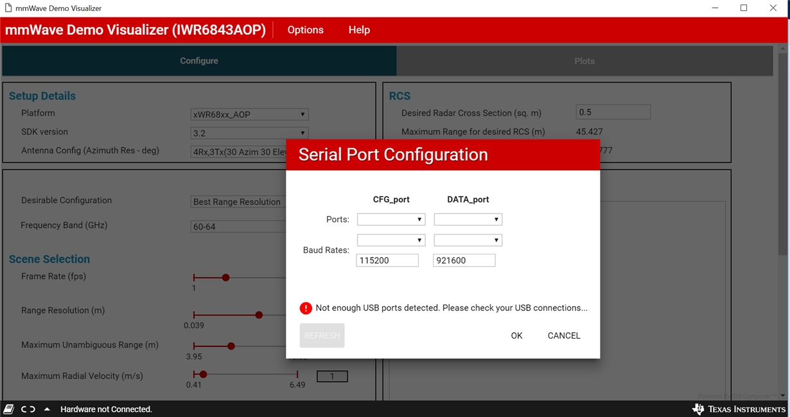The image size is (790, 417).
Task: Click the 3.95 unambiguous range label
Action: (194, 357)
